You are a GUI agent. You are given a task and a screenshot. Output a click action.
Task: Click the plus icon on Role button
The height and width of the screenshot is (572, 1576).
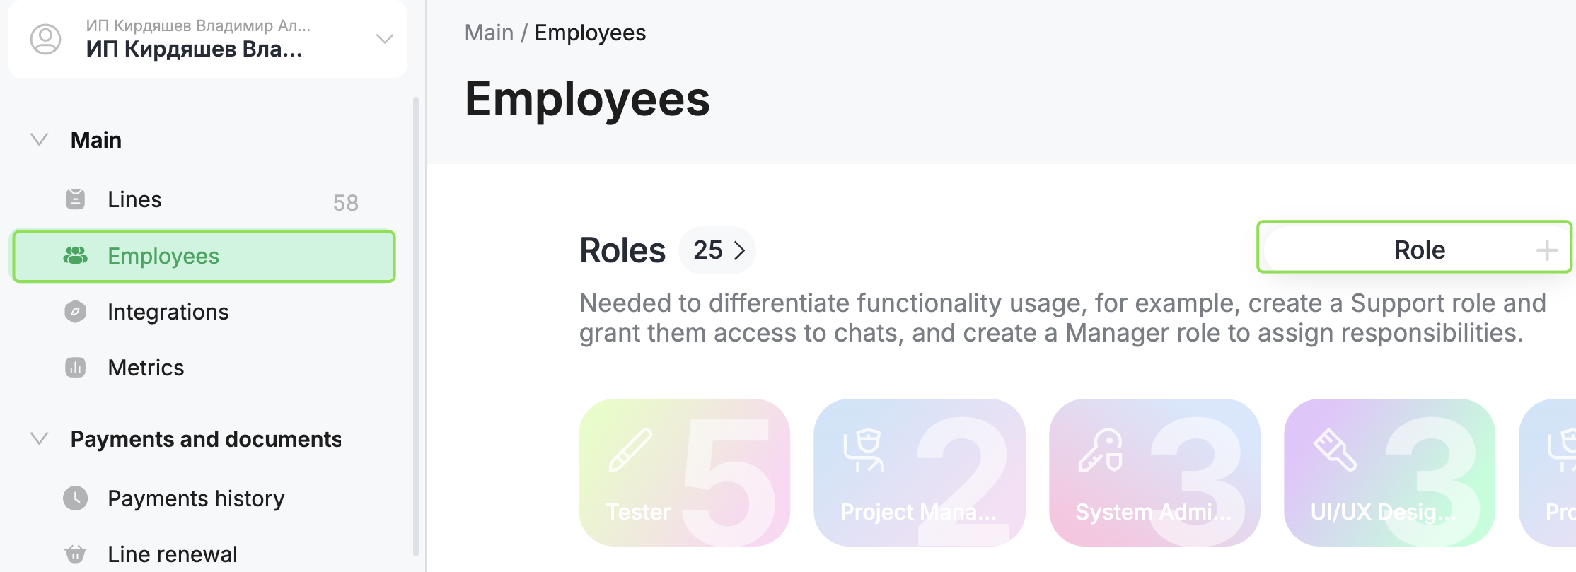point(1546,250)
